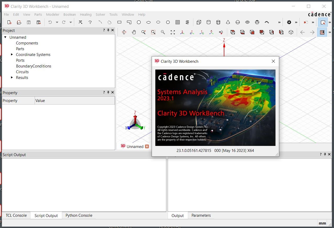Click the Undo arrow icon
This screenshot has width=334, height=228.
click(x=50, y=22)
